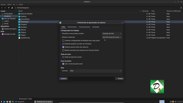The image size is (183, 103).
Task: Select the Exibir tab
Action: coord(63,27)
